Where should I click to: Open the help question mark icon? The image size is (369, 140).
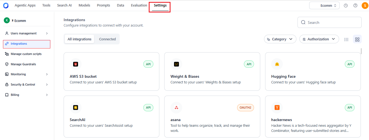[x=355, y=5]
